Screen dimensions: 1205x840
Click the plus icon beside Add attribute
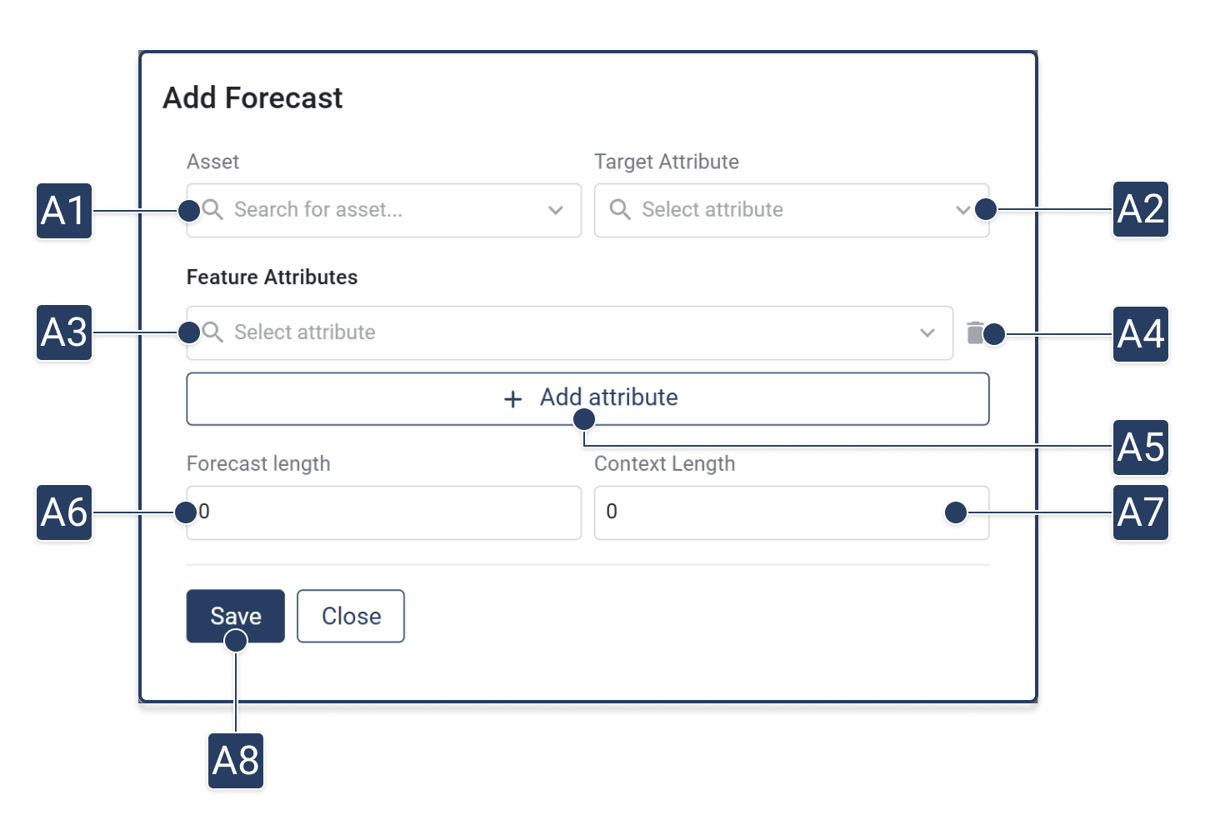pos(513,399)
